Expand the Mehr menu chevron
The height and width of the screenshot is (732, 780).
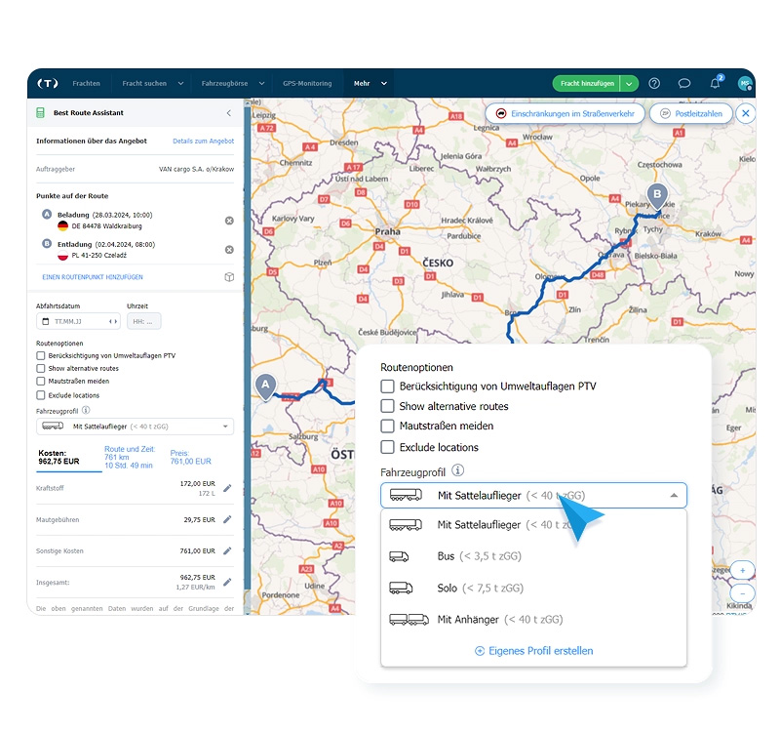(x=384, y=84)
